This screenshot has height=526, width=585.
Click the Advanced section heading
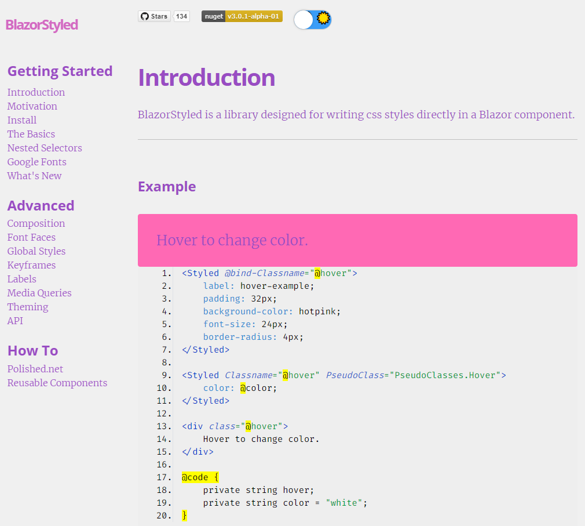click(41, 205)
